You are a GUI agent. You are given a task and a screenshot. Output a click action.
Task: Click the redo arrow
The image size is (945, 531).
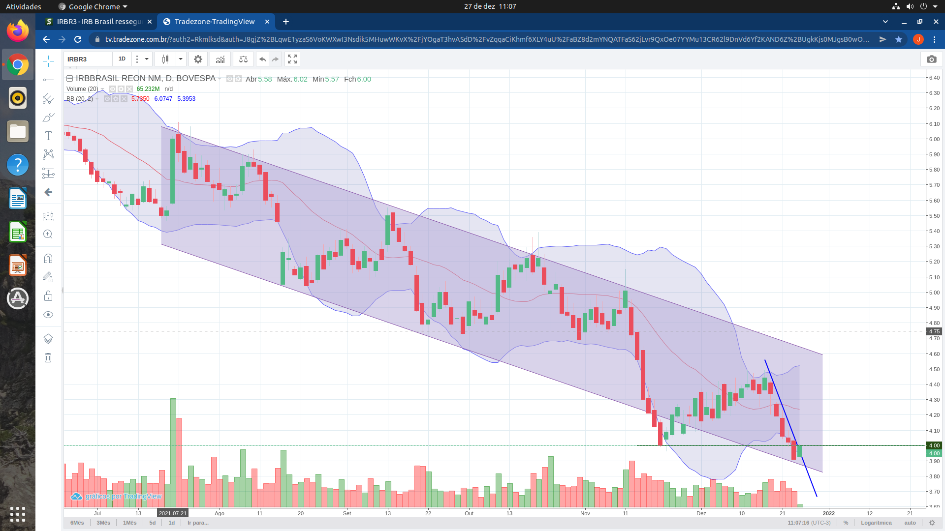(276, 59)
